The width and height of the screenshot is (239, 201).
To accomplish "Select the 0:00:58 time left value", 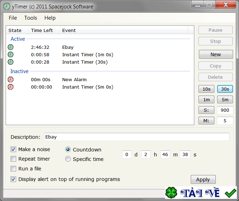I will (x=40, y=54).
